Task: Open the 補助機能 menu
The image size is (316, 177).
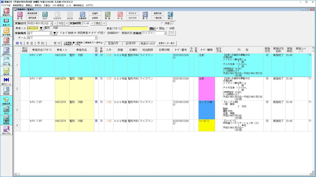Action: 78,6
